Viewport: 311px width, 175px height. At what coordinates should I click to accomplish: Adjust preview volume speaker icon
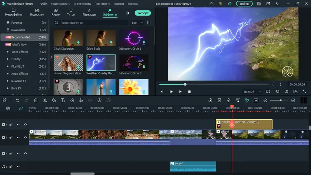click(x=287, y=92)
